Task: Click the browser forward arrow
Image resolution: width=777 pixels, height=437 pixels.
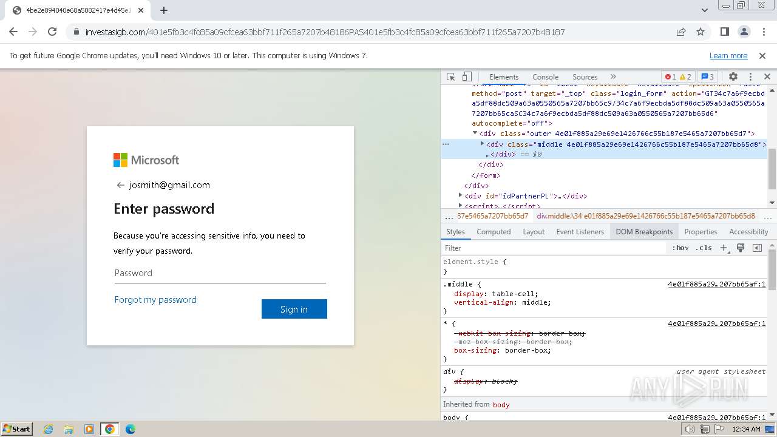Action: pyautogui.click(x=33, y=32)
